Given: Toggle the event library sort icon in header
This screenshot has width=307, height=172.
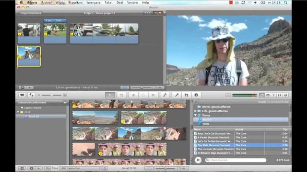Looking at the screenshot, I should (65, 102).
